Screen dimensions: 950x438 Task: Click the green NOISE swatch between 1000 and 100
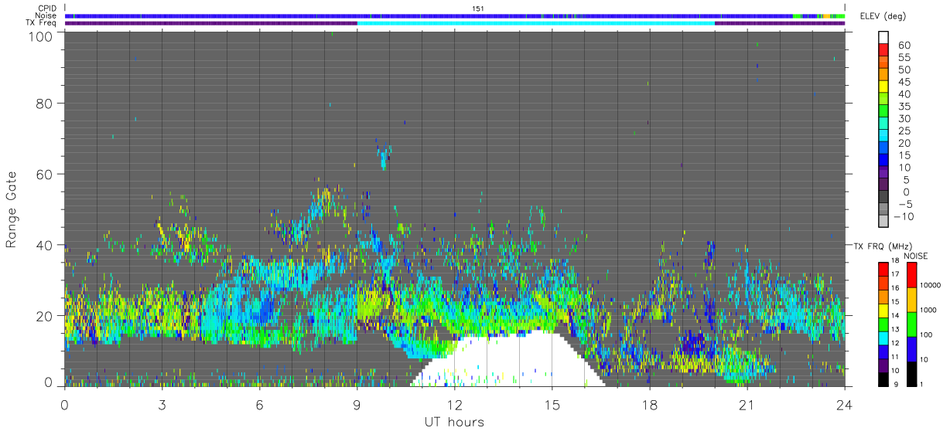(912, 324)
